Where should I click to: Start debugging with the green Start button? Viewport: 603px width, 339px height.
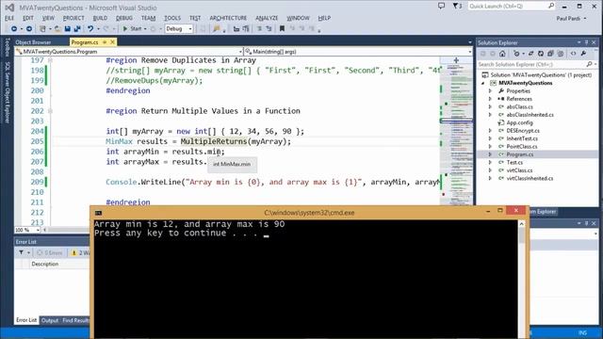pyautogui.click(x=132, y=29)
